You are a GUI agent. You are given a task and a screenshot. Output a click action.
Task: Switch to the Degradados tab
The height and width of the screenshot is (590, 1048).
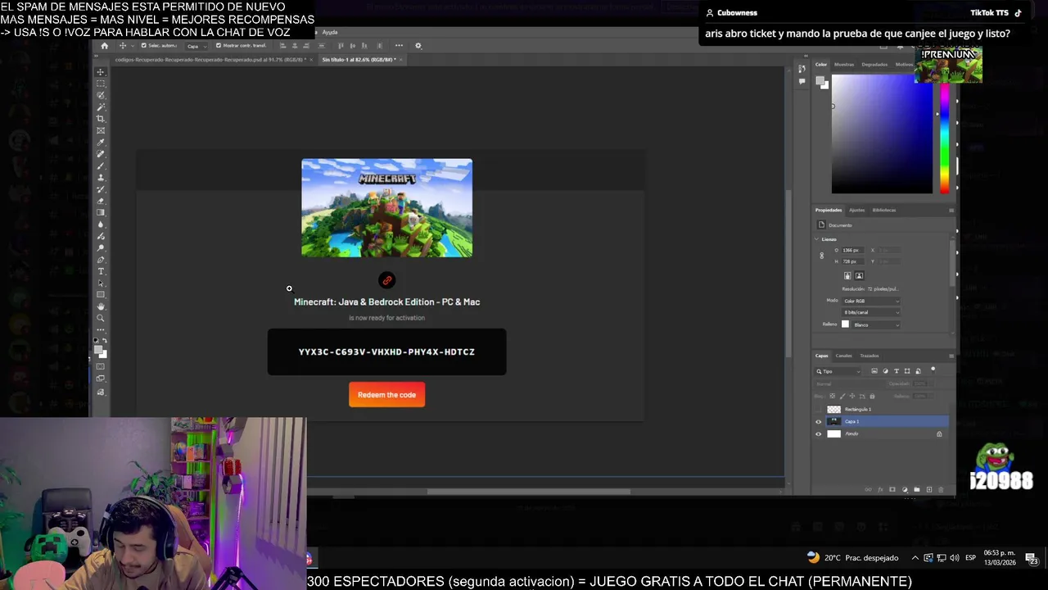point(874,64)
